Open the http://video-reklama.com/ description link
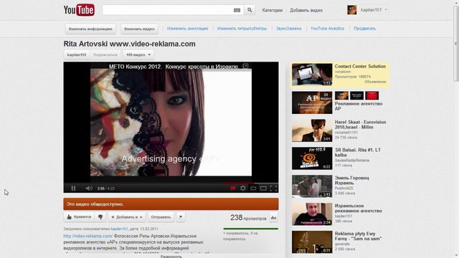 (87, 236)
